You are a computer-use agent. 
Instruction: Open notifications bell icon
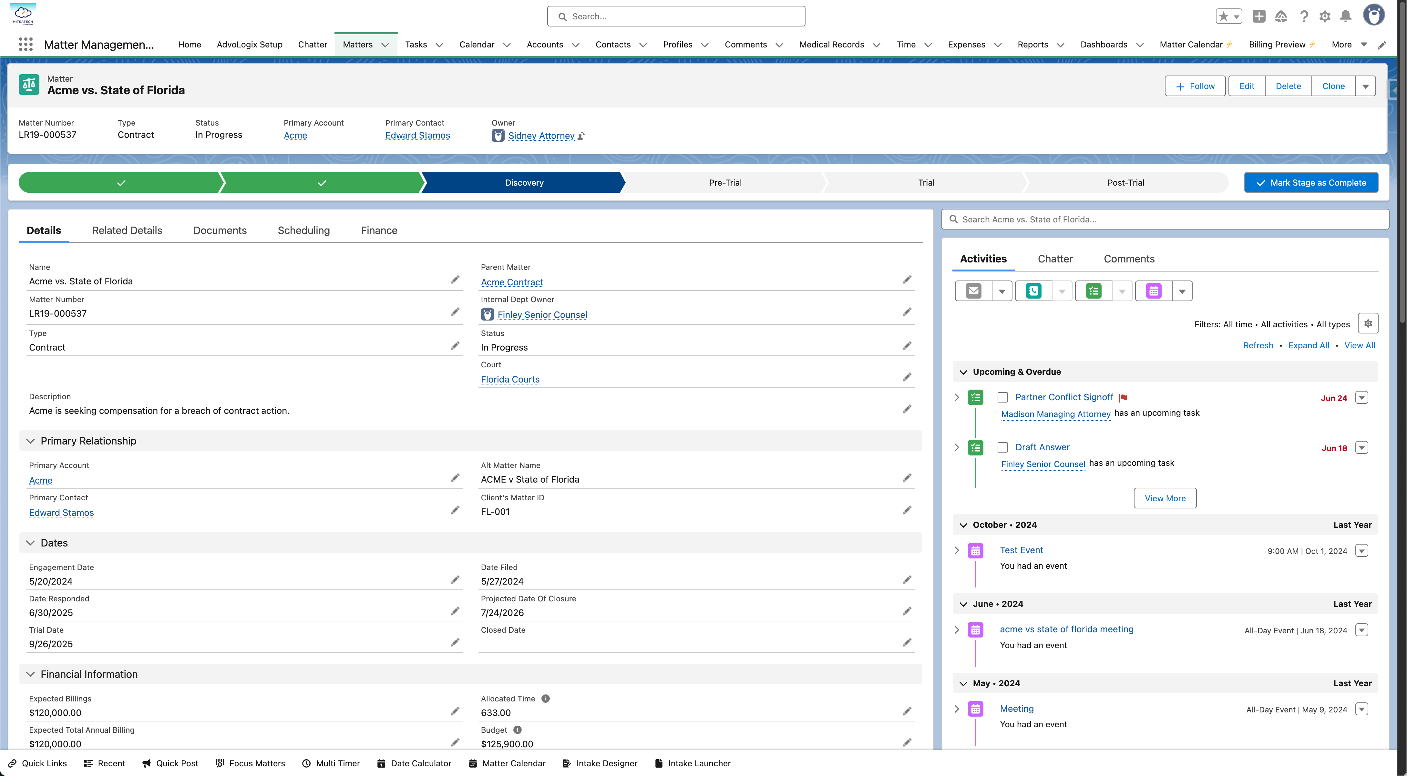(x=1345, y=16)
